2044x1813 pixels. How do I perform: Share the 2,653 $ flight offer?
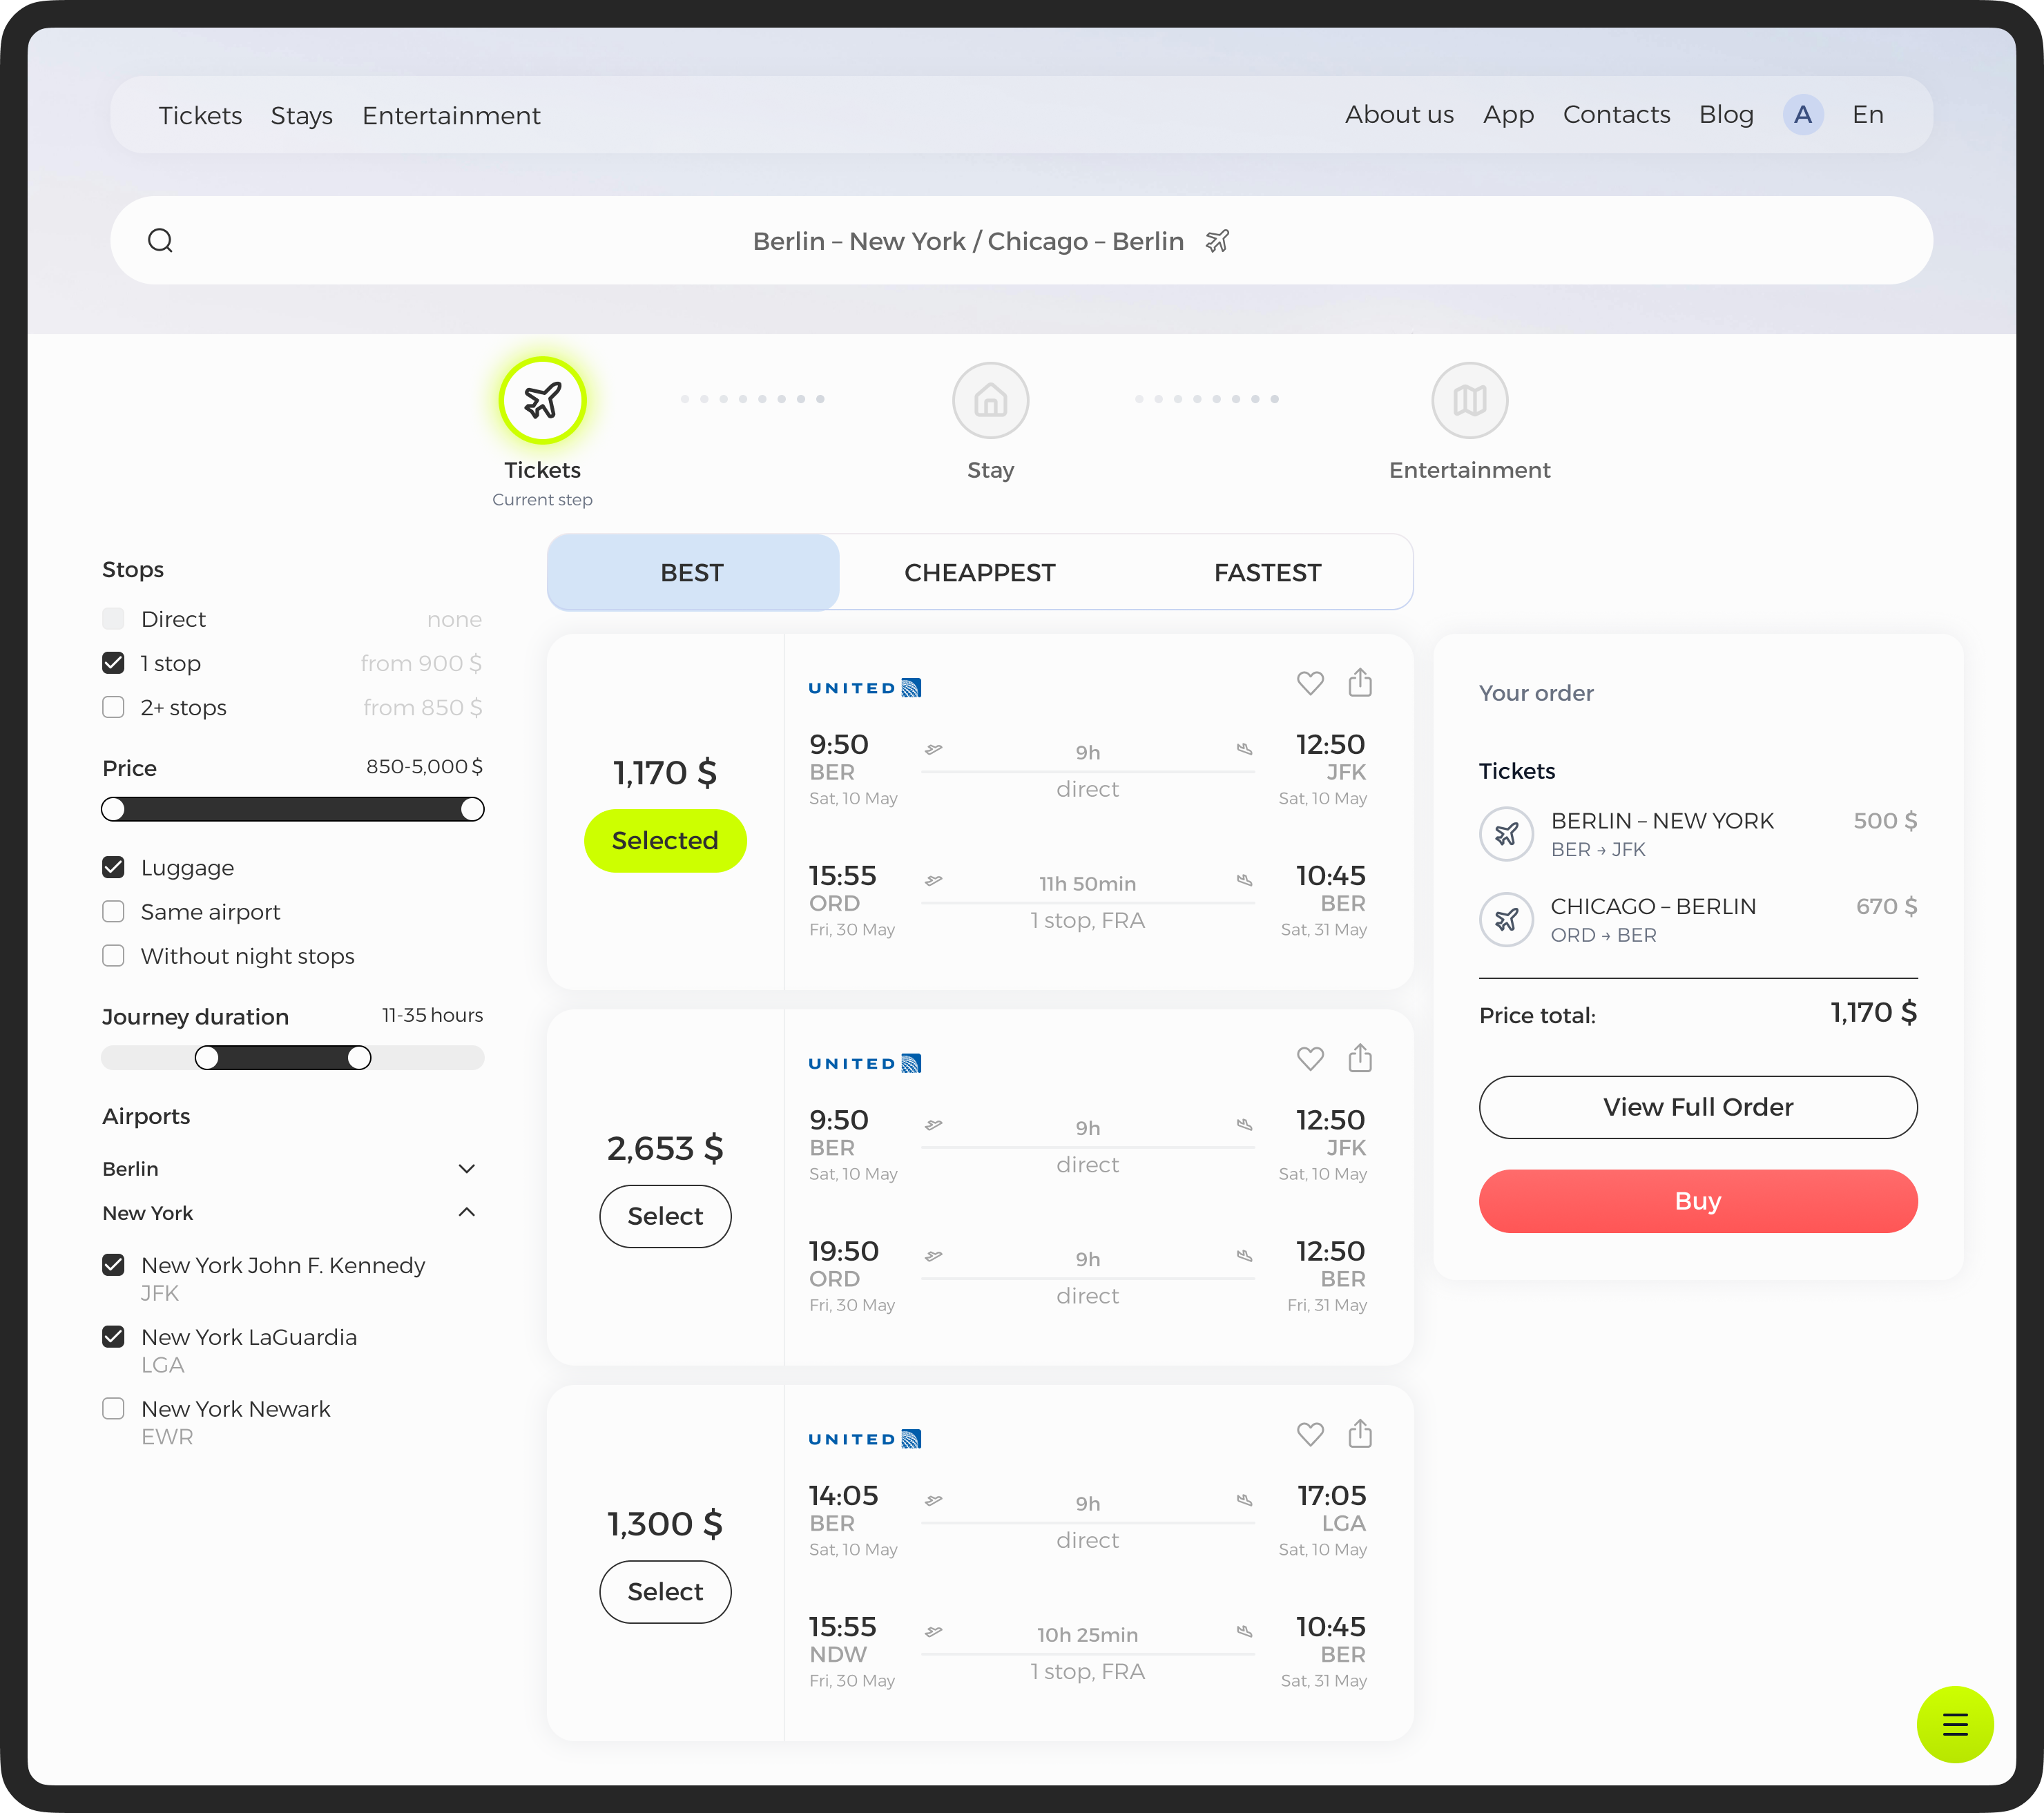[1360, 1058]
